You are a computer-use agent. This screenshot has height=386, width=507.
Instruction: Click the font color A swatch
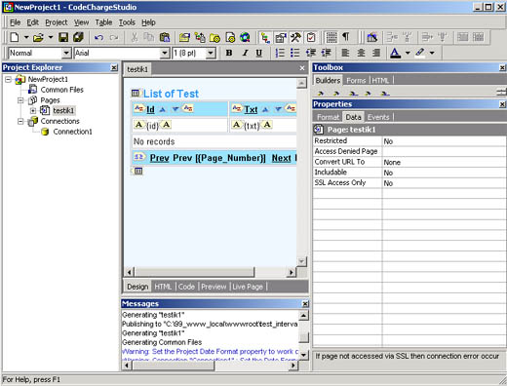(x=395, y=53)
